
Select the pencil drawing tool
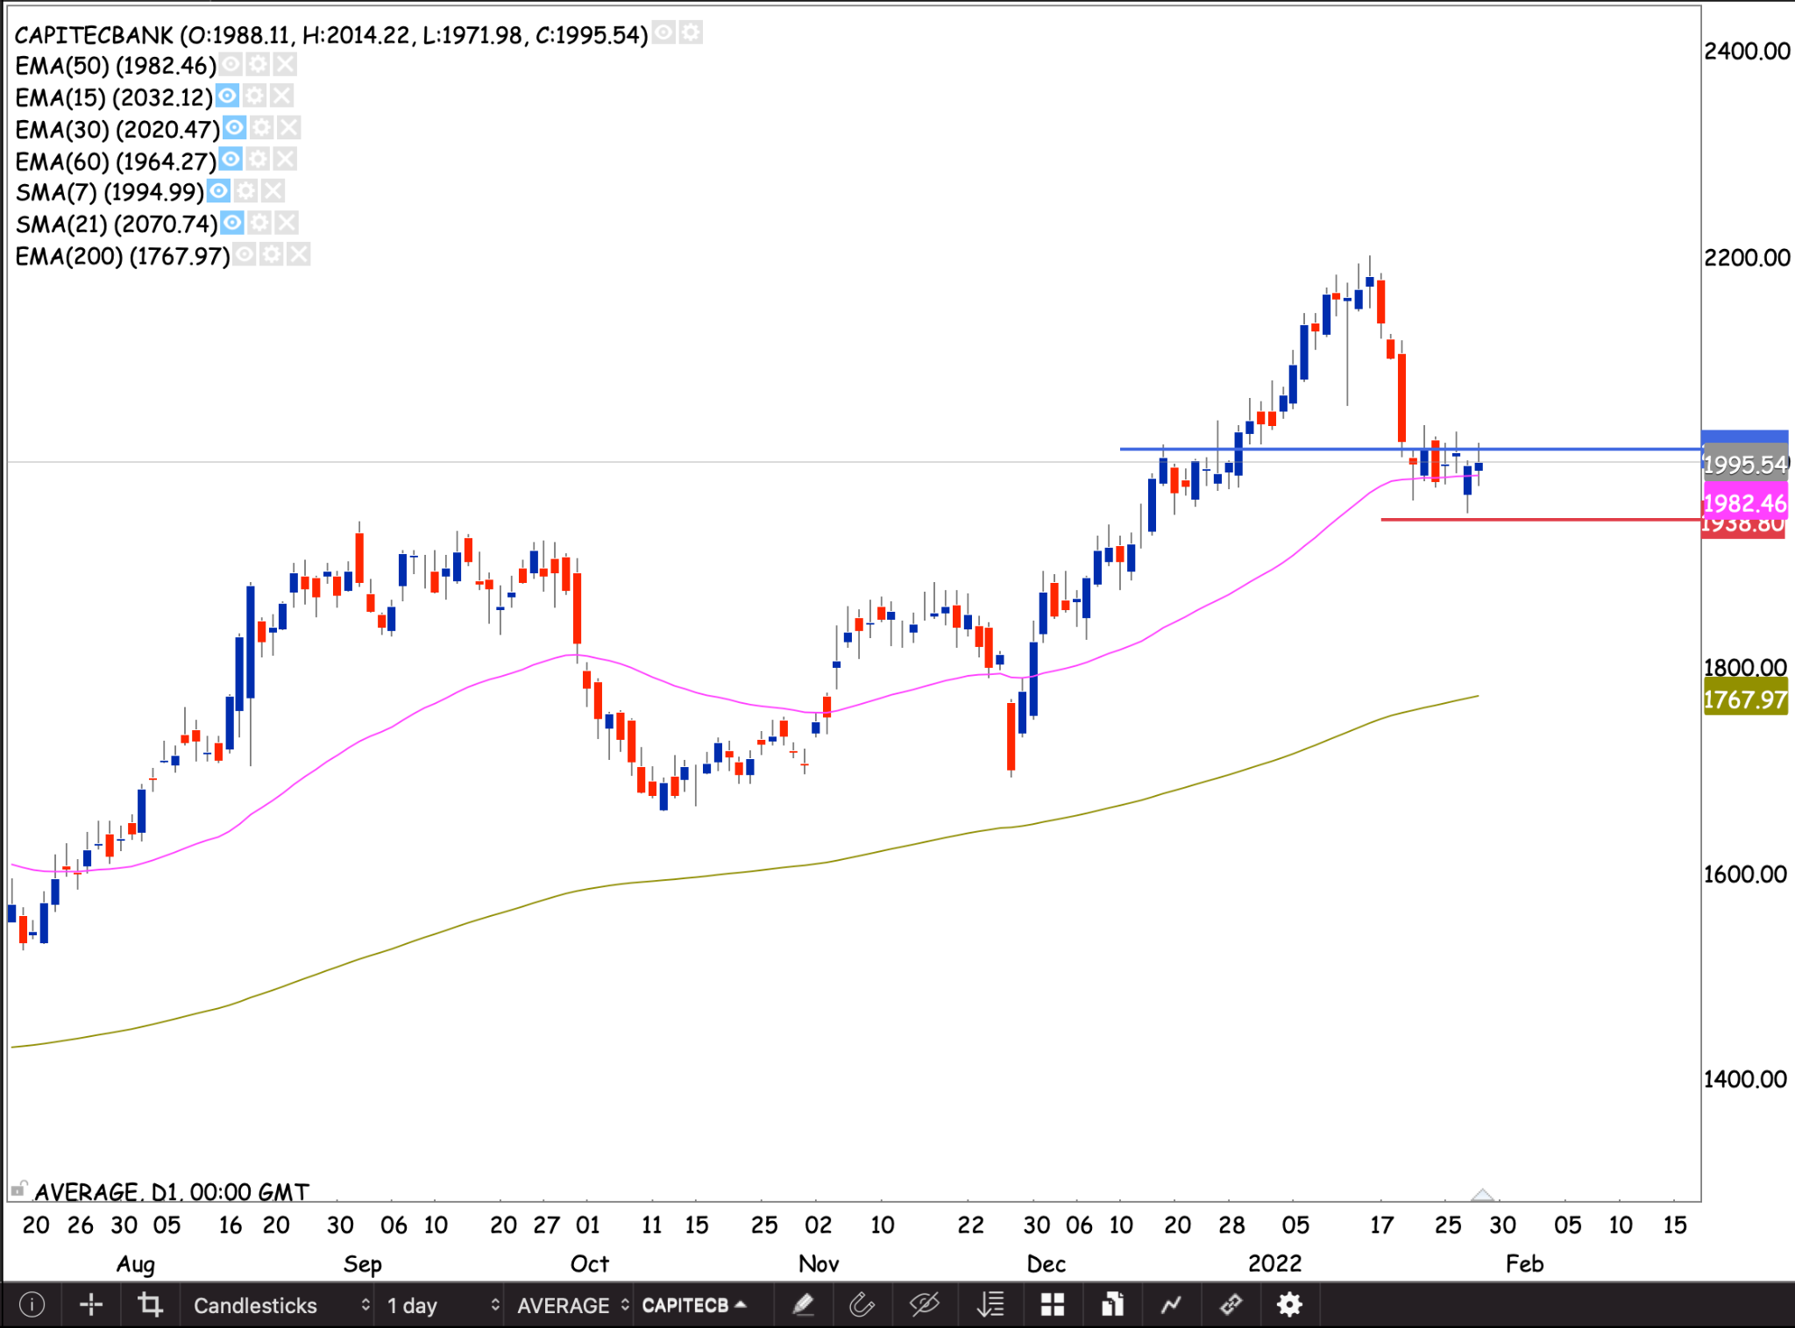click(x=803, y=1305)
